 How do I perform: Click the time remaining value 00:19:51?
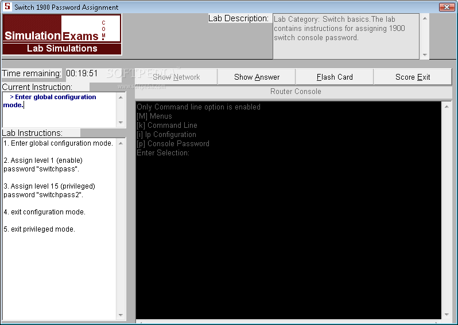point(81,73)
